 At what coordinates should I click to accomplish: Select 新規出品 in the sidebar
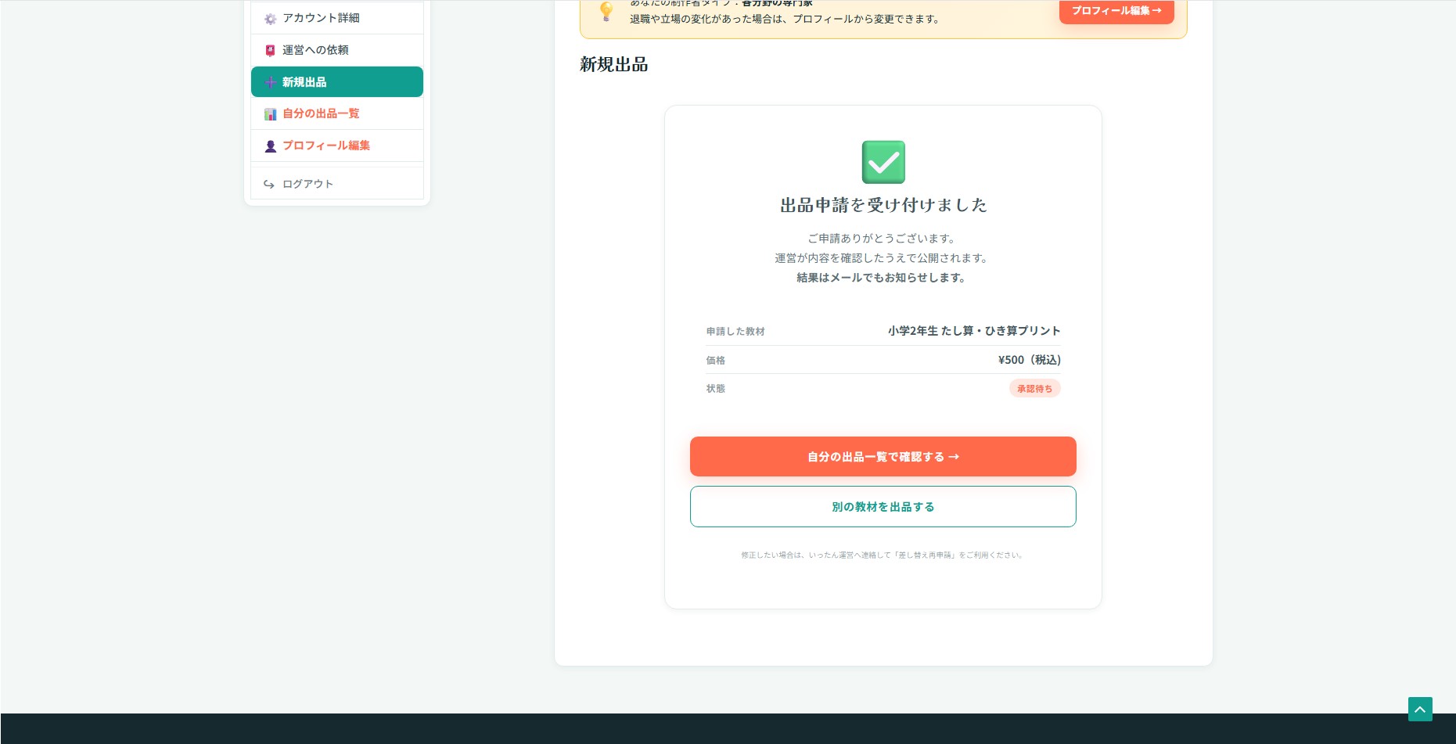tap(336, 82)
